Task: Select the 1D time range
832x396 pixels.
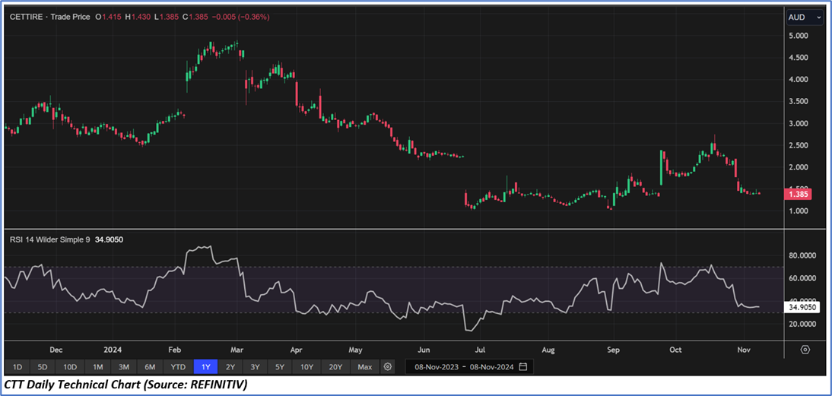Action: (17, 367)
